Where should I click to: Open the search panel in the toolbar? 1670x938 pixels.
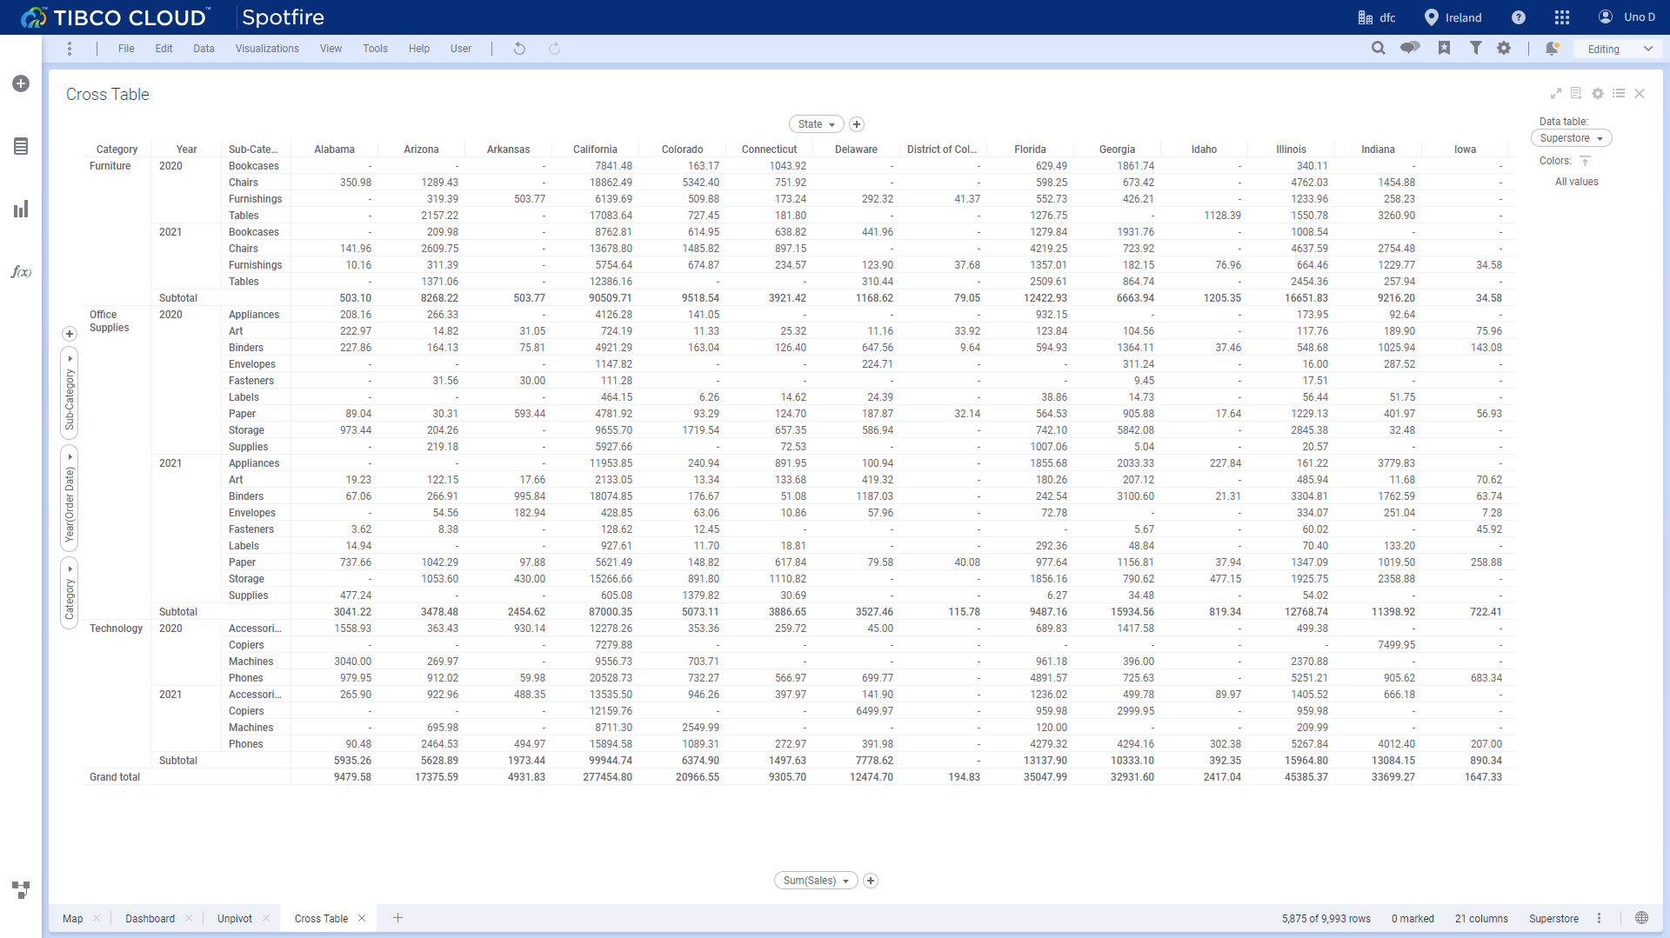coord(1379,48)
